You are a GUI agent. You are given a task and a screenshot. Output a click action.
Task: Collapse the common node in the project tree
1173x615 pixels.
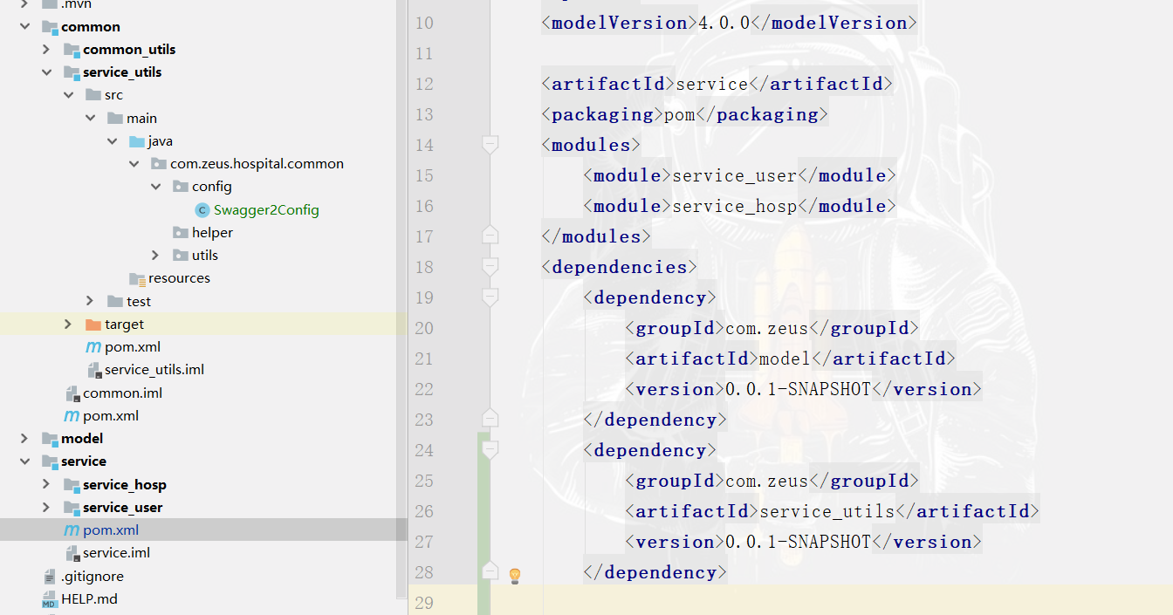pos(24,26)
